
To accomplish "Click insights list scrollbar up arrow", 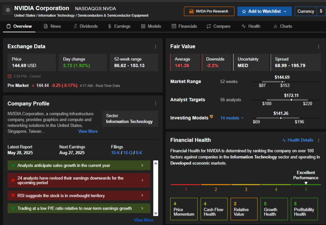I will pos(156,163).
